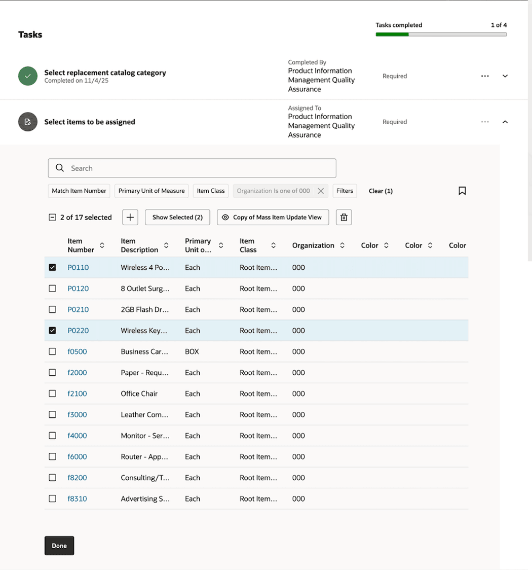532x570 pixels.
Task: Click the Select replacement catalog category task title
Action: (x=105, y=73)
